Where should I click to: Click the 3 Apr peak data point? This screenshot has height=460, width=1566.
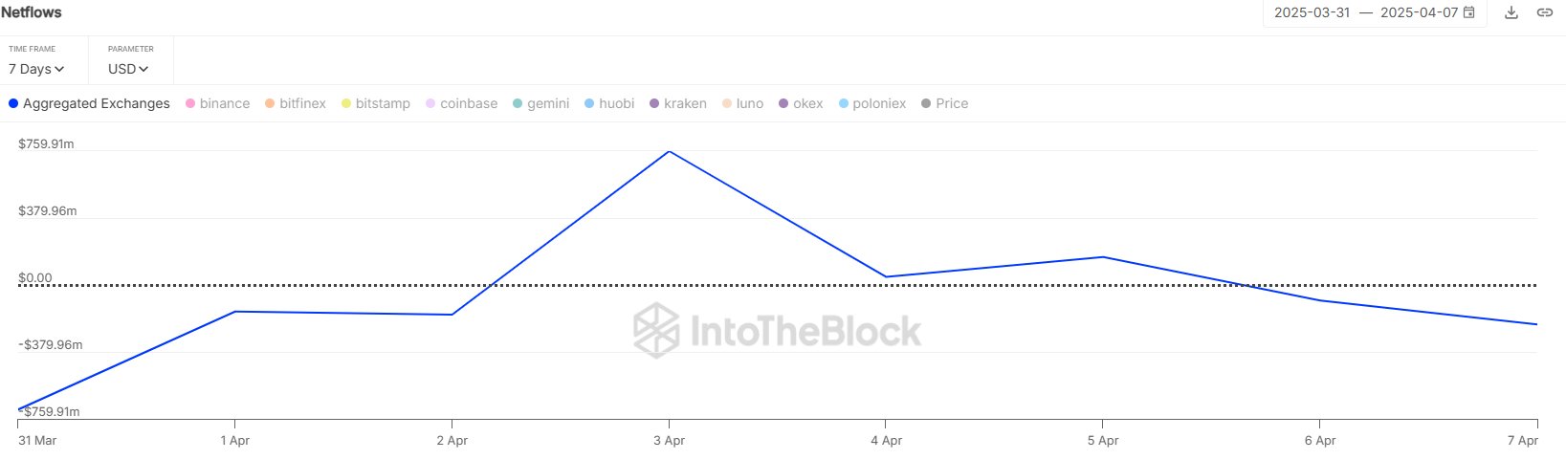669,151
